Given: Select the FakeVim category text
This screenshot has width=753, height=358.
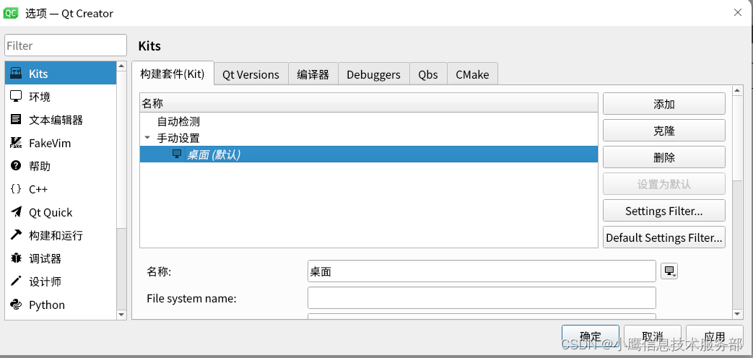Looking at the screenshot, I should coord(50,143).
